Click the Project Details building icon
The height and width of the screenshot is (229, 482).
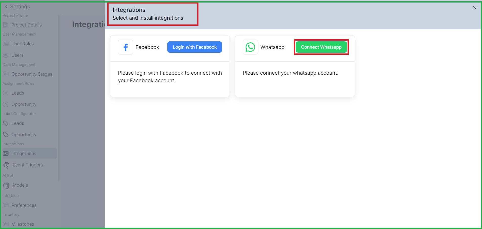[x=6, y=25]
